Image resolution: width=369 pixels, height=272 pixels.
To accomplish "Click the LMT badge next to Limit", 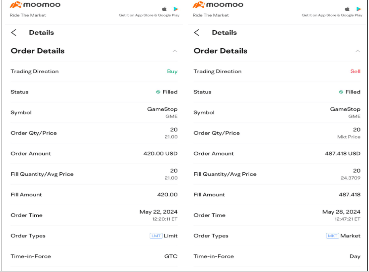I will tap(156, 236).
